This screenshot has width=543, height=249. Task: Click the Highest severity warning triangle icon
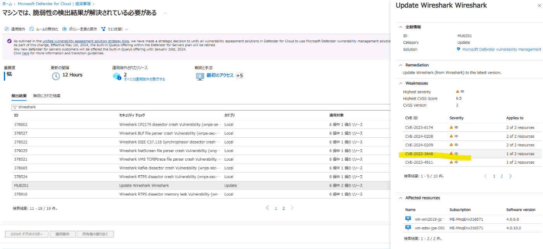[458, 92]
